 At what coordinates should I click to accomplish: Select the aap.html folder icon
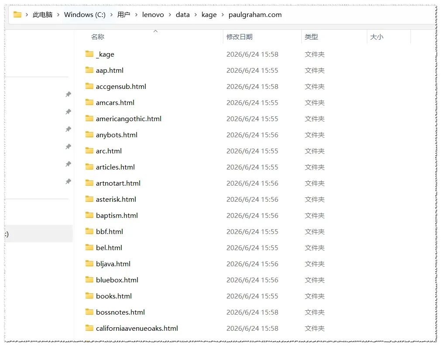[x=89, y=70]
